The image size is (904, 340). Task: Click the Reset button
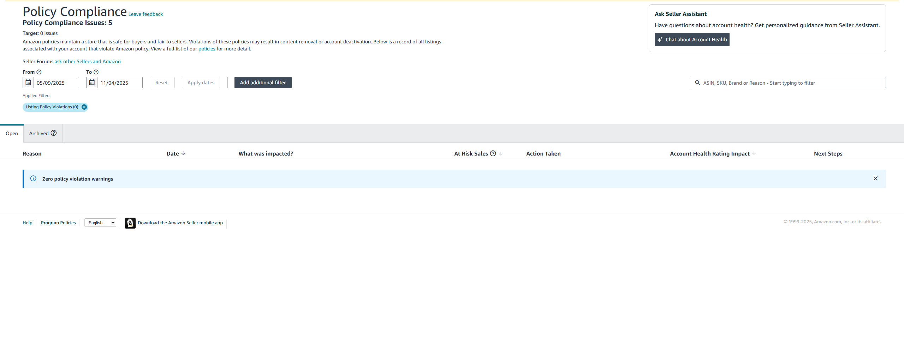[x=162, y=83]
